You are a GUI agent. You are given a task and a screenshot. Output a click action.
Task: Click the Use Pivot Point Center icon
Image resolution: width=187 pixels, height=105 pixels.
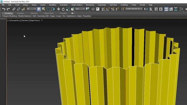point(88,9)
